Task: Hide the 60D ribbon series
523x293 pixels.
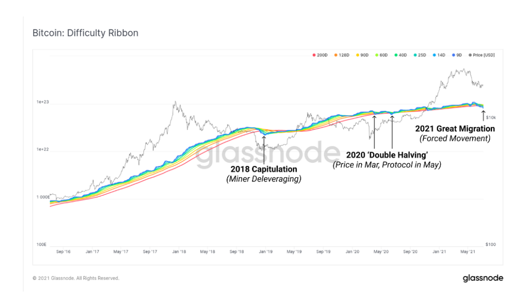Action: (x=381, y=55)
